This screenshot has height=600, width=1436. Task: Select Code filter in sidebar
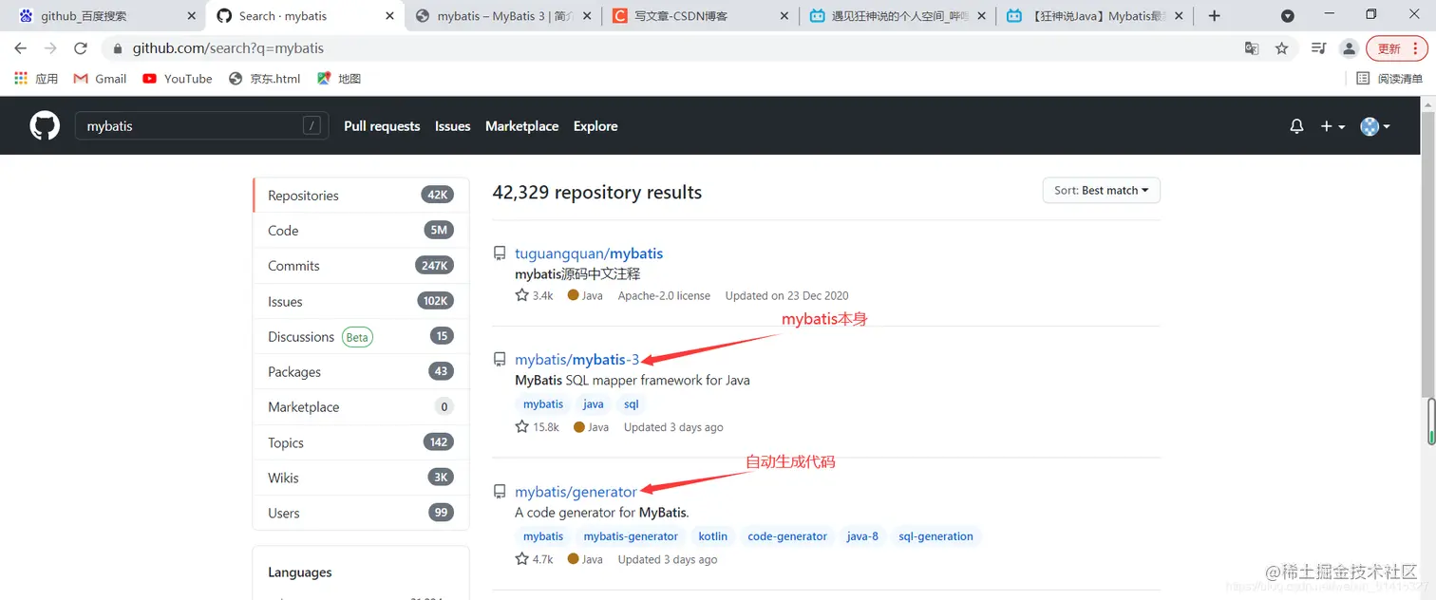pos(361,231)
